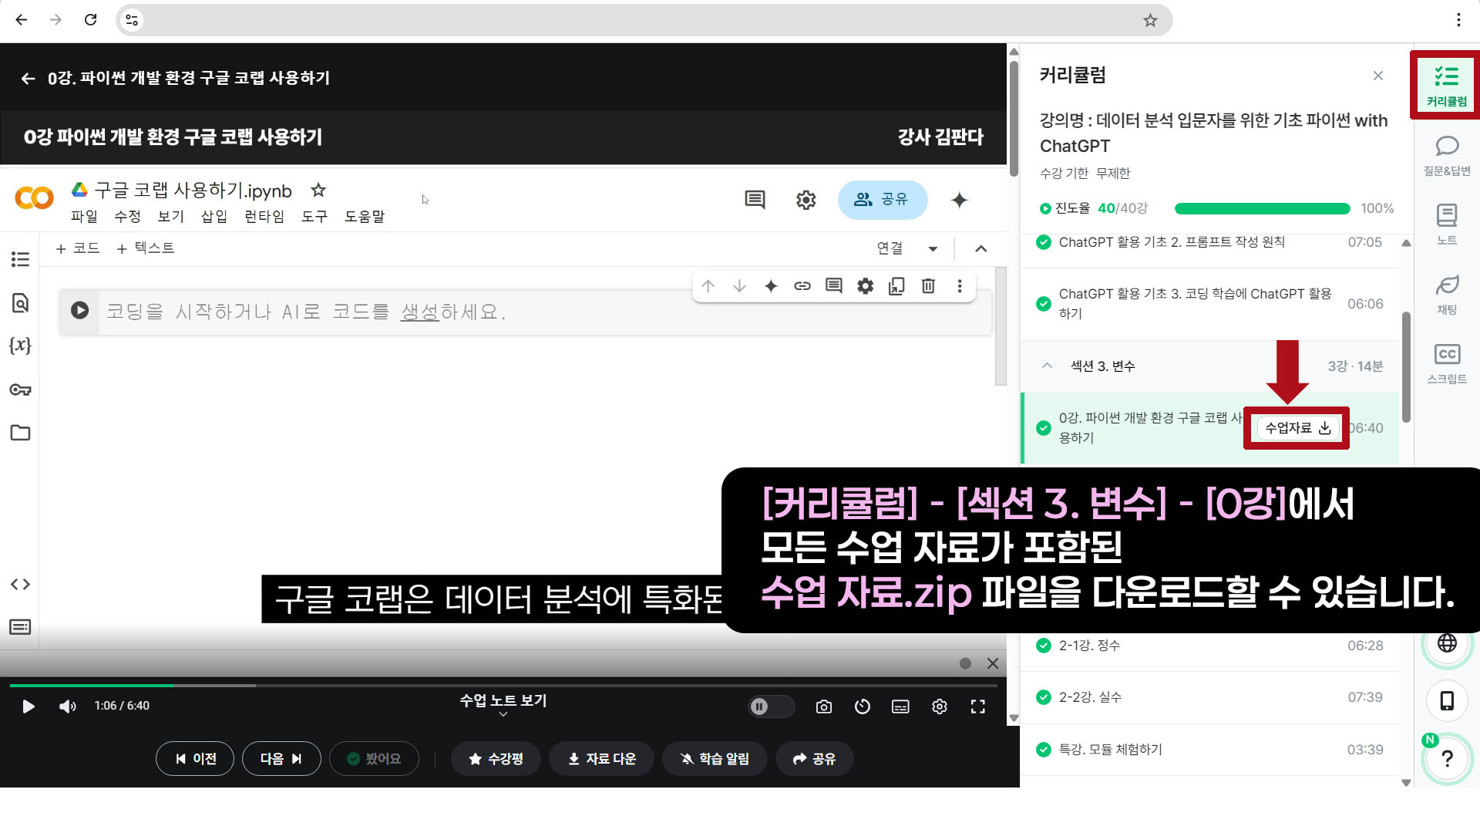Viewport: 1480px width, 833px height.
Task: Mute the video volume
Action: [x=68, y=707]
